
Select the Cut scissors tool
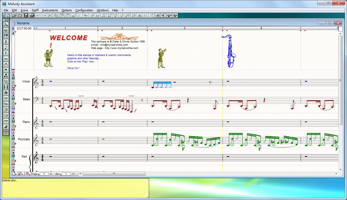[x=50, y=15]
